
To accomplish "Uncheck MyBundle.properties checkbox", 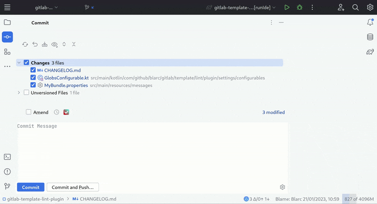I will (33, 85).
